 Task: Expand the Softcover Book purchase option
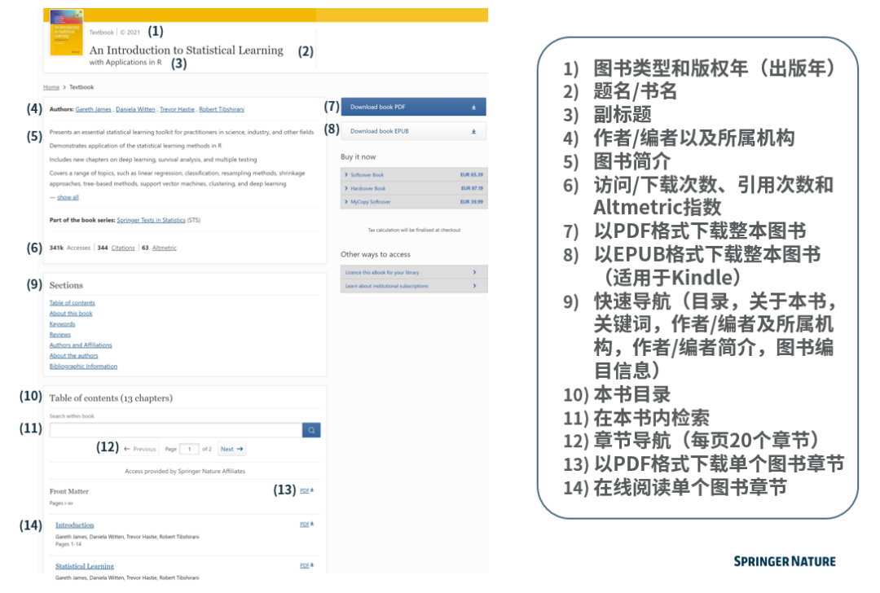414,175
